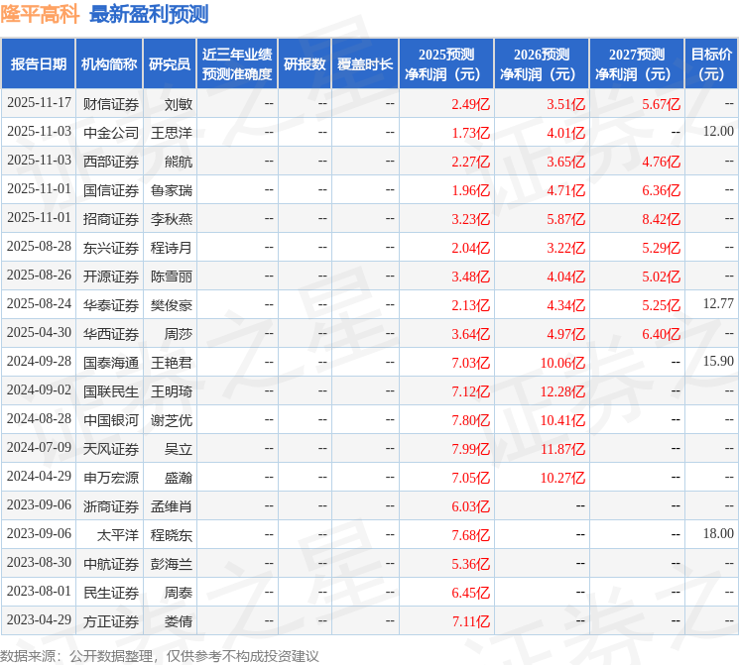The image size is (739, 665).
Task: Click the 目标价 column header
Action: click(x=711, y=63)
